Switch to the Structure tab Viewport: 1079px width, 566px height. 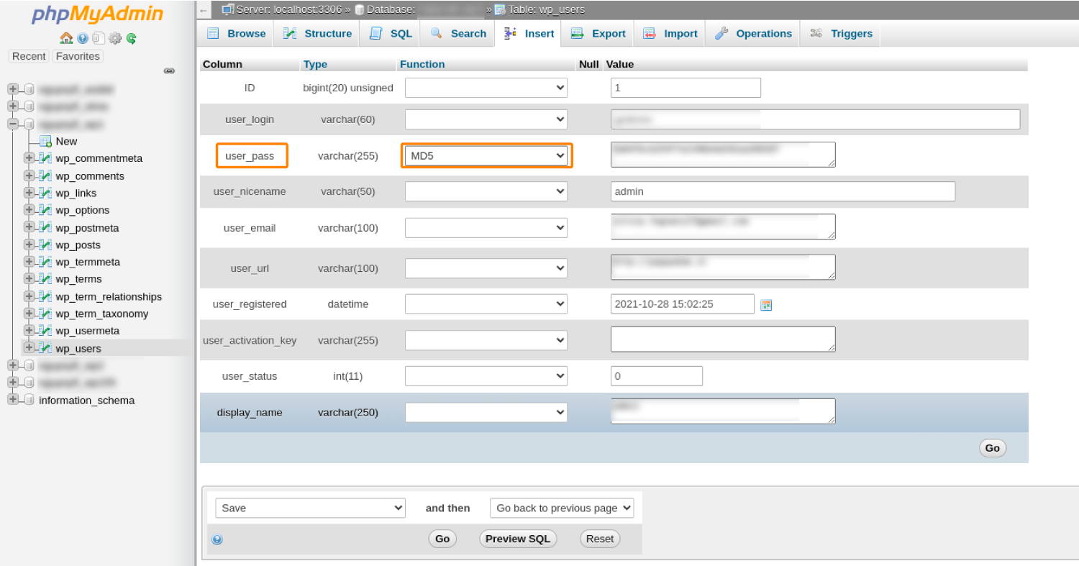pos(317,34)
